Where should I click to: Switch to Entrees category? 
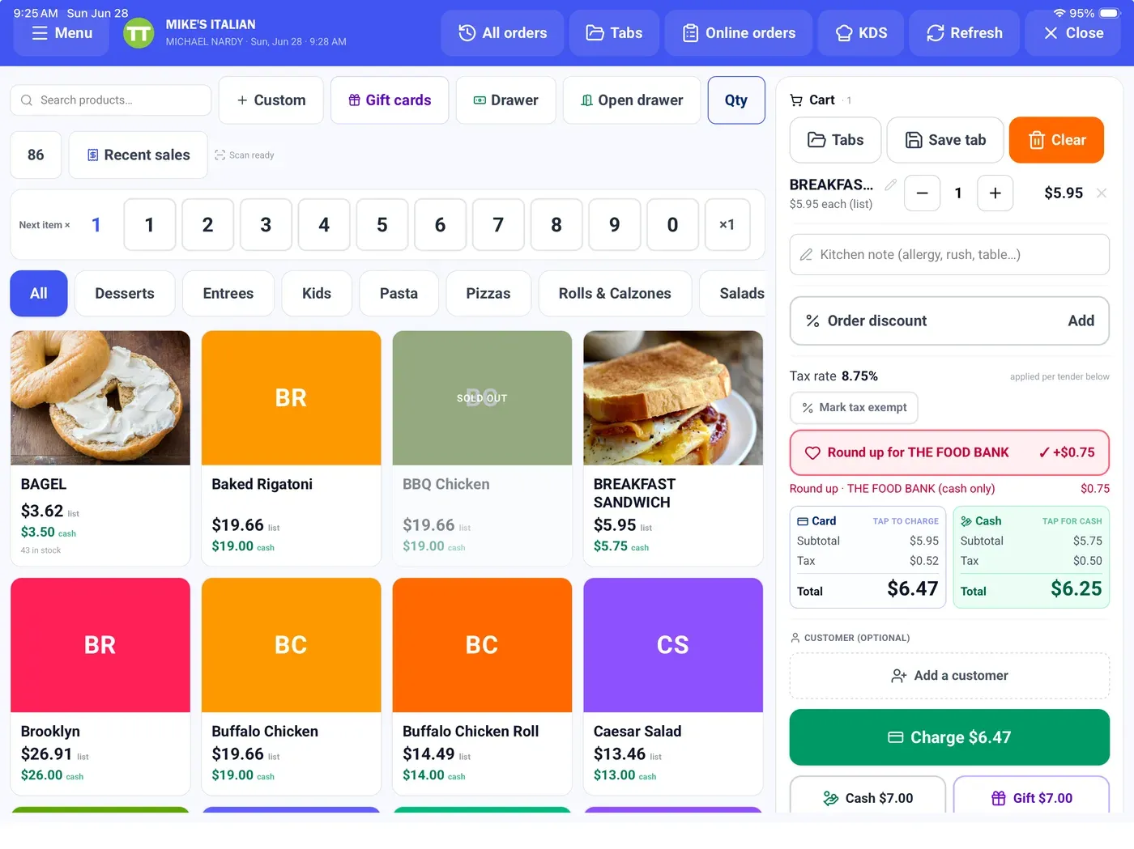[228, 293]
